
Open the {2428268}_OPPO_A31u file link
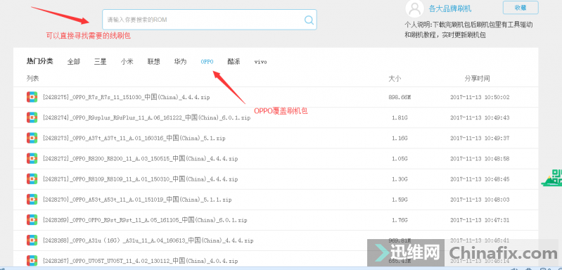pos(148,240)
